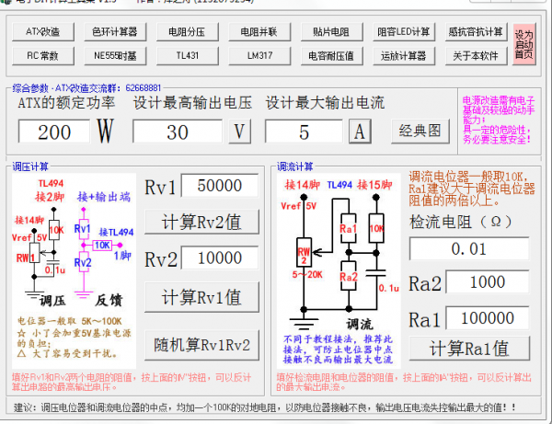This screenshot has height=424, width=552.
Task: Click the 检流电阻 field showing 0.01
Action: 469,248
